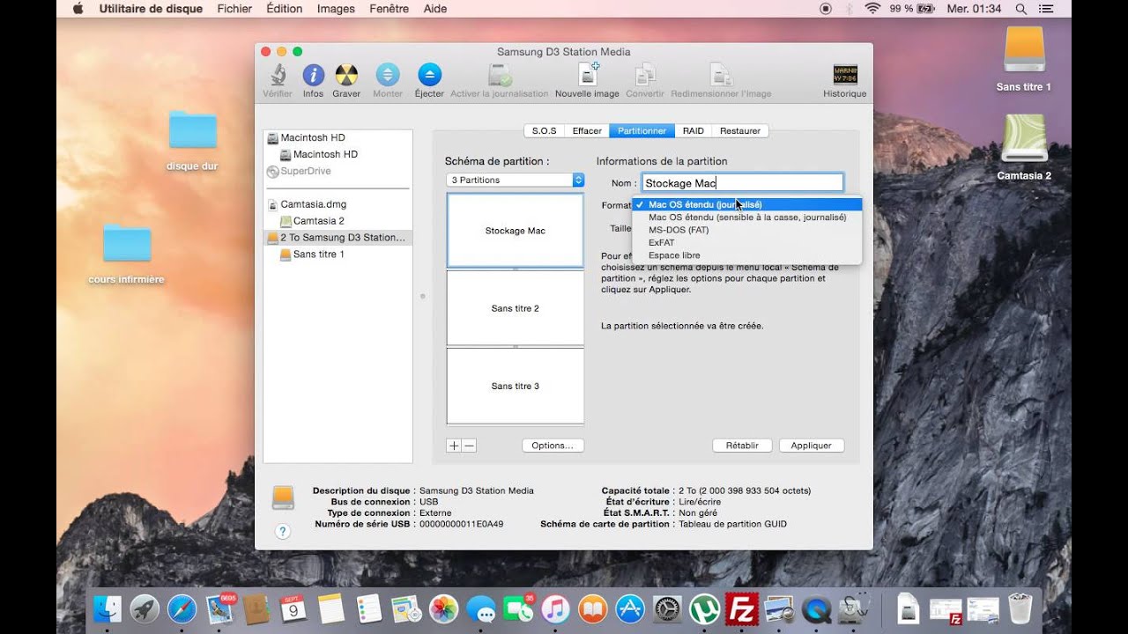Viewport: 1128px width, 634px height.
Task: Open Photos app in the Dock
Action: pos(442,608)
